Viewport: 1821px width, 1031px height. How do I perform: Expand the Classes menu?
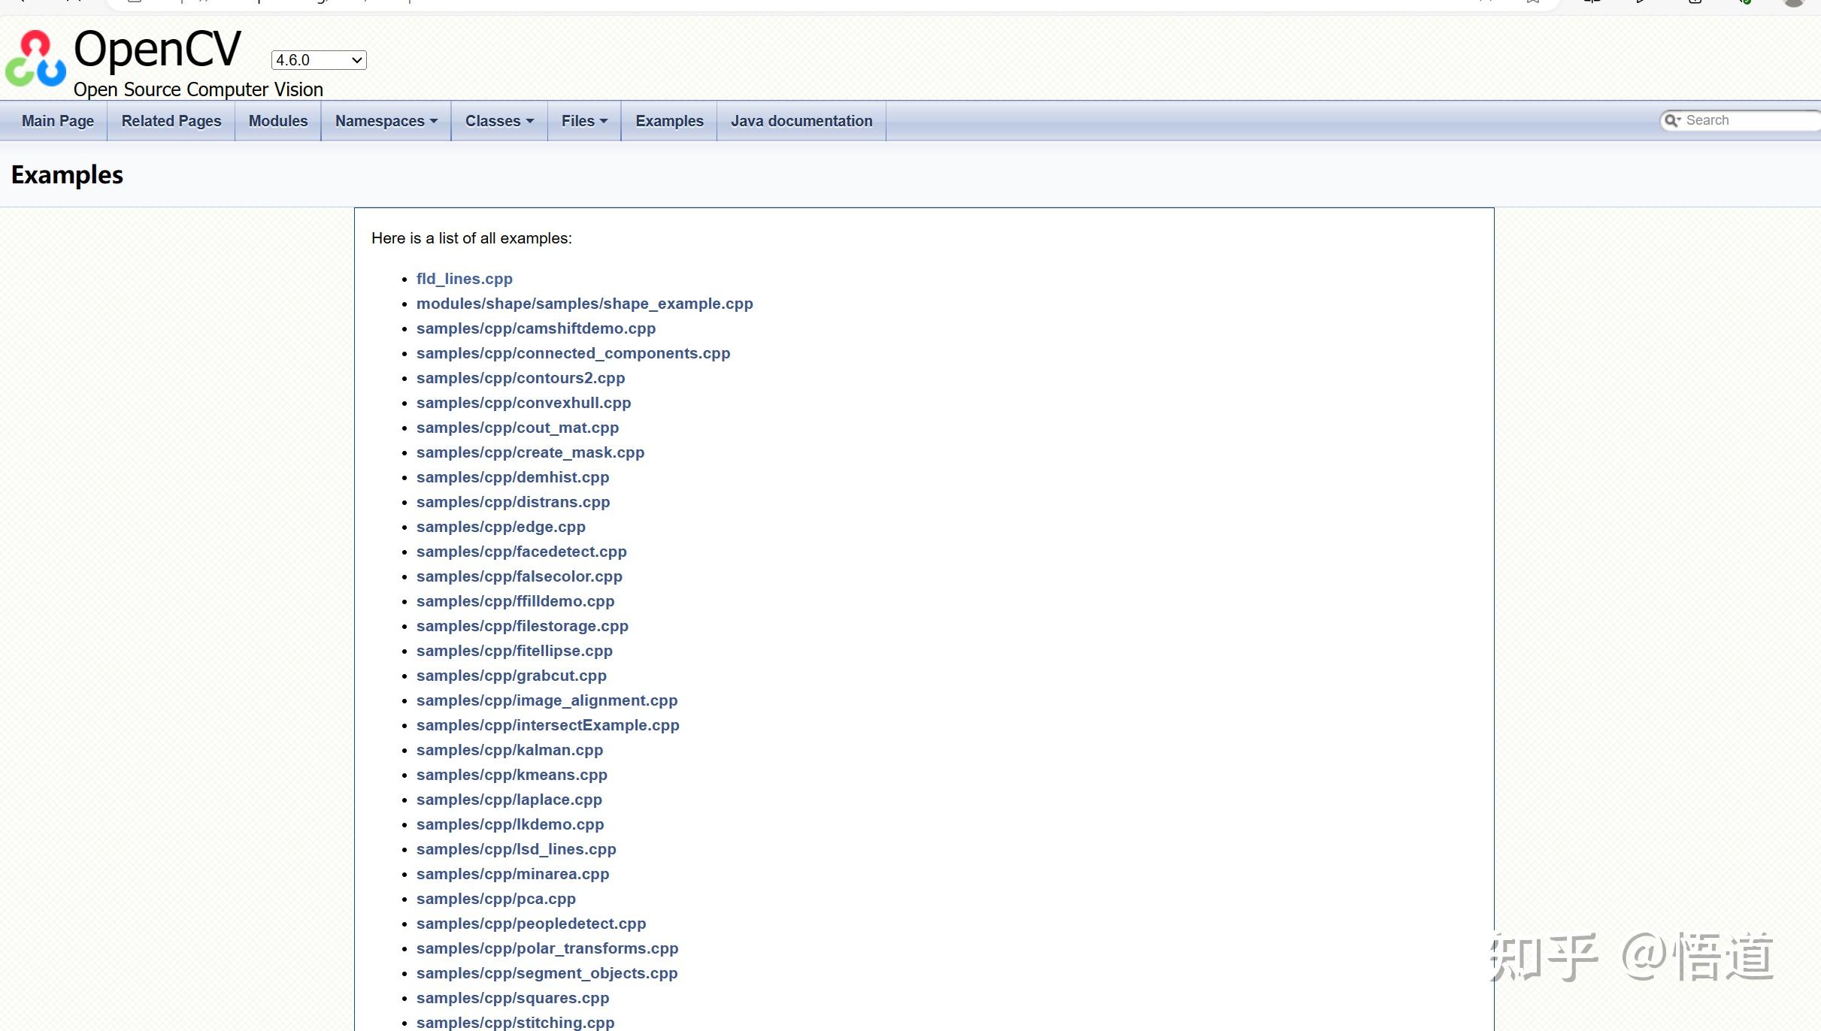pyautogui.click(x=499, y=121)
